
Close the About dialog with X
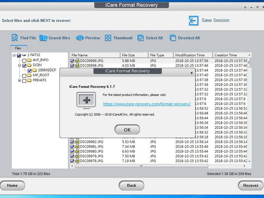click(x=192, y=73)
